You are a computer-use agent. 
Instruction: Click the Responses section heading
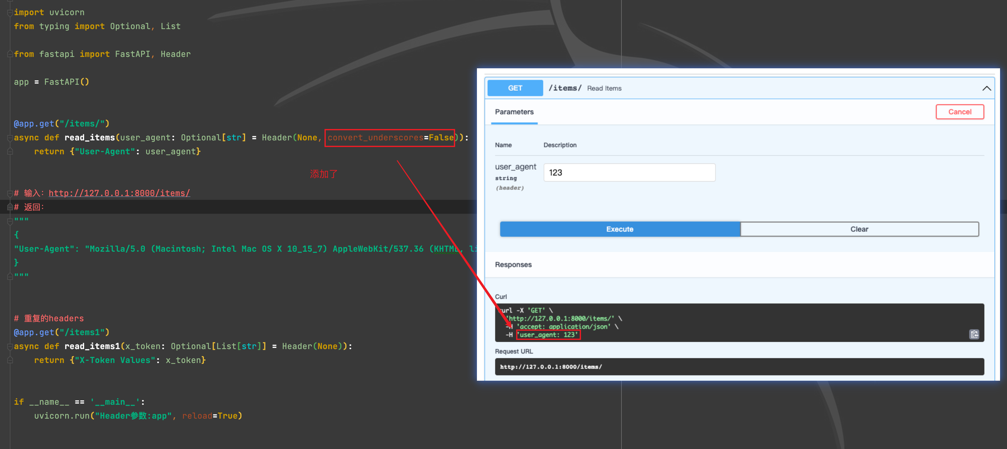(x=513, y=265)
